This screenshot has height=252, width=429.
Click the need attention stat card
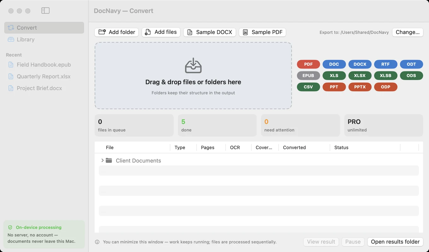(x=301, y=125)
